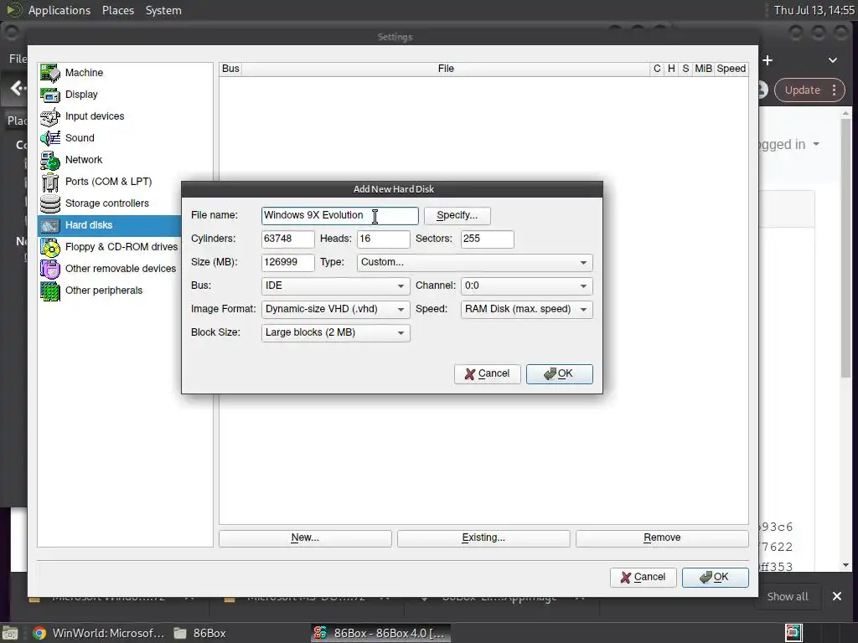Screen dimensions: 858x643
Task: Open the Sound settings icon
Action: 49,138
